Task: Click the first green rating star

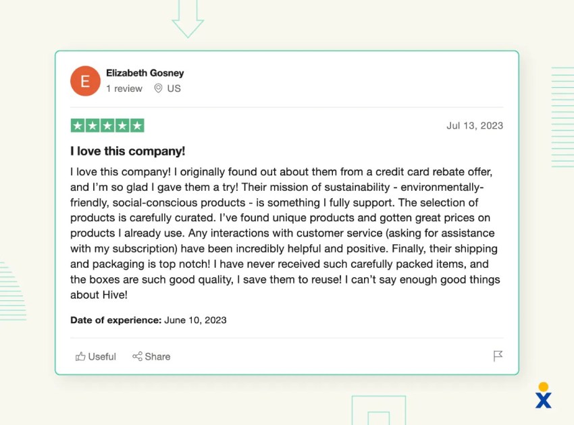Action: [x=78, y=125]
